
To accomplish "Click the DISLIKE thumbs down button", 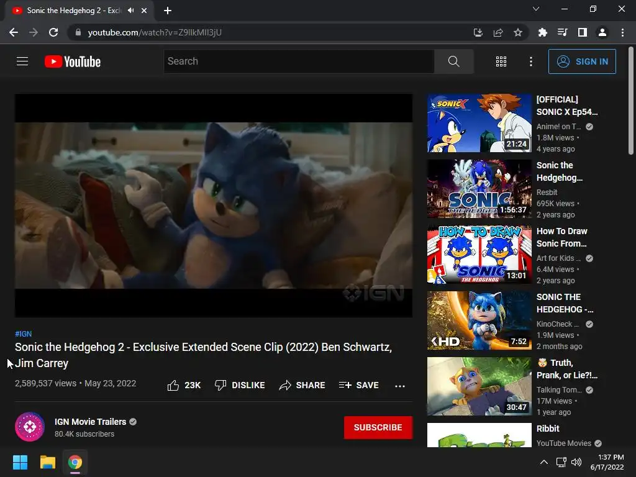I will pyautogui.click(x=240, y=385).
